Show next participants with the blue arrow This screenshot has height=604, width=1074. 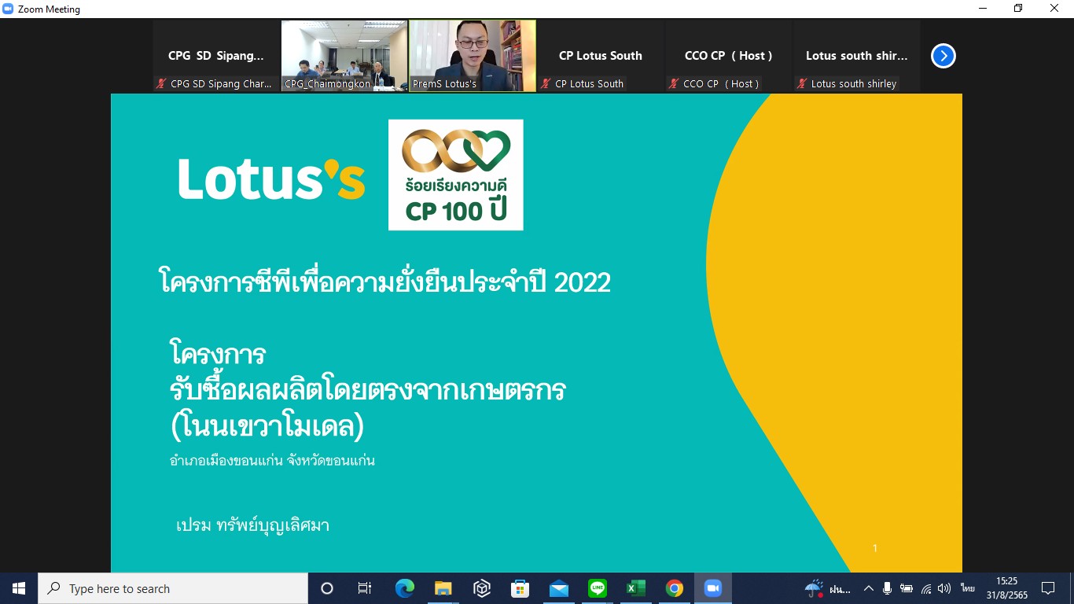click(x=943, y=56)
